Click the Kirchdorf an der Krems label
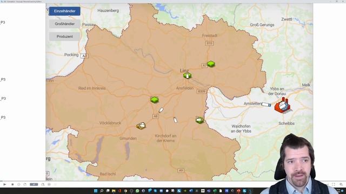The width and height of the screenshot is (346, 194). click(x=165, y=138)
